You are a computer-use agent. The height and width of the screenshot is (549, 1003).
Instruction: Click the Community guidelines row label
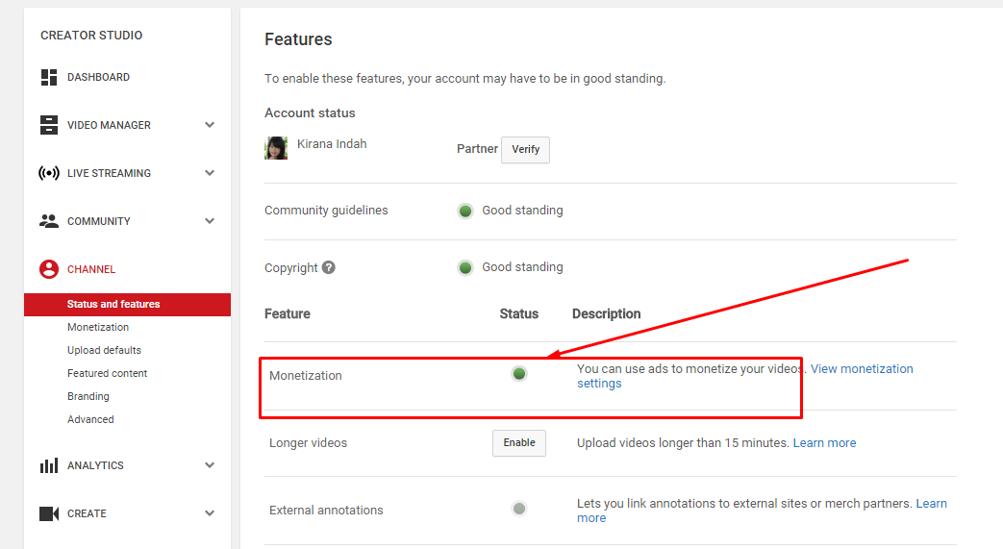tap(326, 211)
